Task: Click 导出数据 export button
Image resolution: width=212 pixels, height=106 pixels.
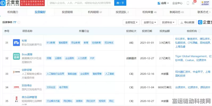Action: click(187, 22)
